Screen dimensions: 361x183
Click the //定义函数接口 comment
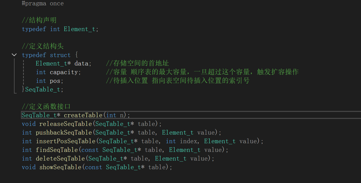[x=46, y=107]
